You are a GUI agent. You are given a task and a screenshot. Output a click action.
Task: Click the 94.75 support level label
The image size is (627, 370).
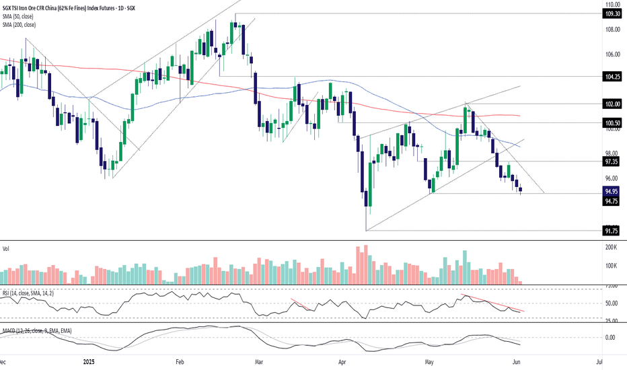[x=612, y=201]
